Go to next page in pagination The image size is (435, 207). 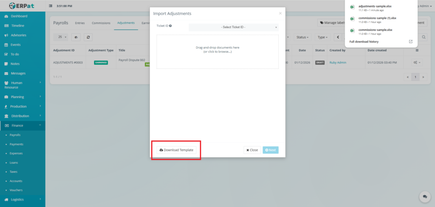coord(424,77)
